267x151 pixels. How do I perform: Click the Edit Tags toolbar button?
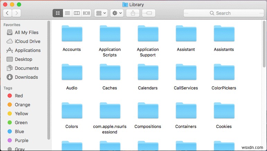pos(149,13)
